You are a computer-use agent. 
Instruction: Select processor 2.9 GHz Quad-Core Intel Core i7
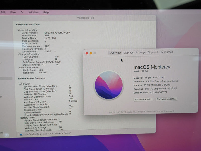(x=162, y=81)
